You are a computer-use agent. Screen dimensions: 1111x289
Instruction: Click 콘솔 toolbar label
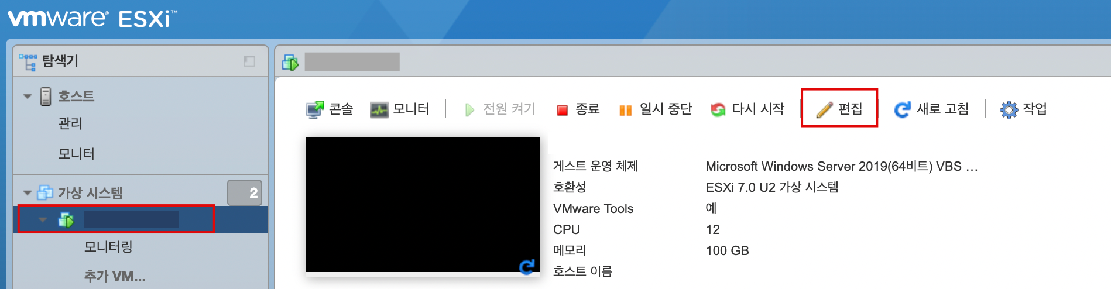click(341, 109)
